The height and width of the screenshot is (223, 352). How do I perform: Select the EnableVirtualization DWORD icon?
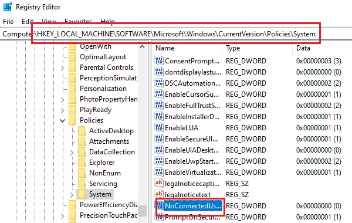point(159,173)
